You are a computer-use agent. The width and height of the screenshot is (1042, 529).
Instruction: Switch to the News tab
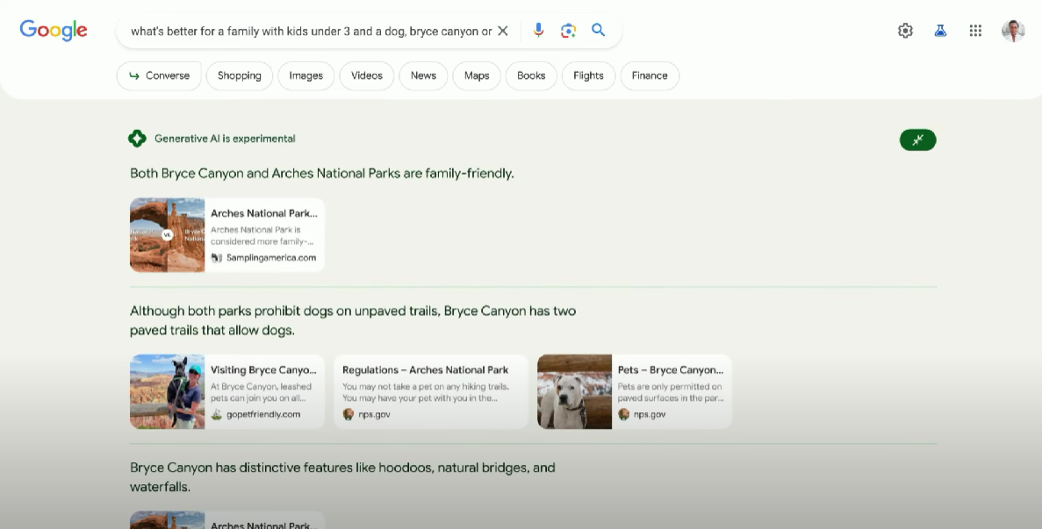(423, 75)
